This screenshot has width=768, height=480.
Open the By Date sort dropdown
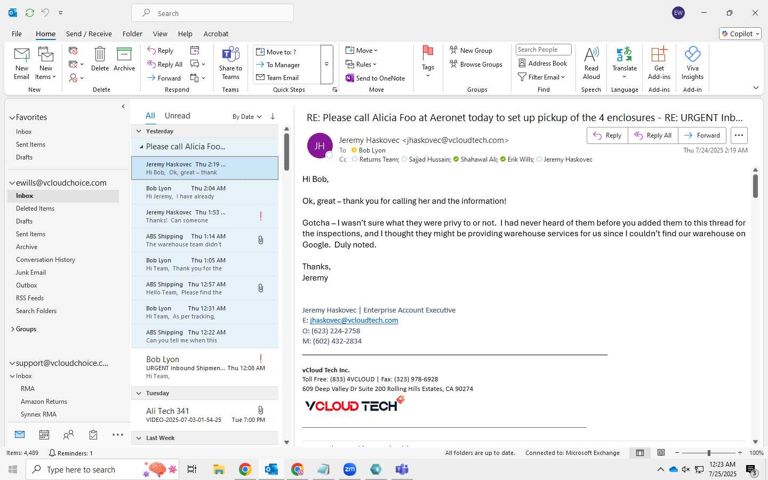click(x=247, y=116)
